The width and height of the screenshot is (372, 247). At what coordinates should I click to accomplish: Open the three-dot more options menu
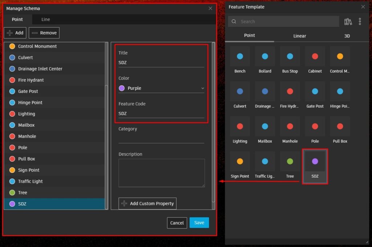pyautogui.click(x=360, y=21)
